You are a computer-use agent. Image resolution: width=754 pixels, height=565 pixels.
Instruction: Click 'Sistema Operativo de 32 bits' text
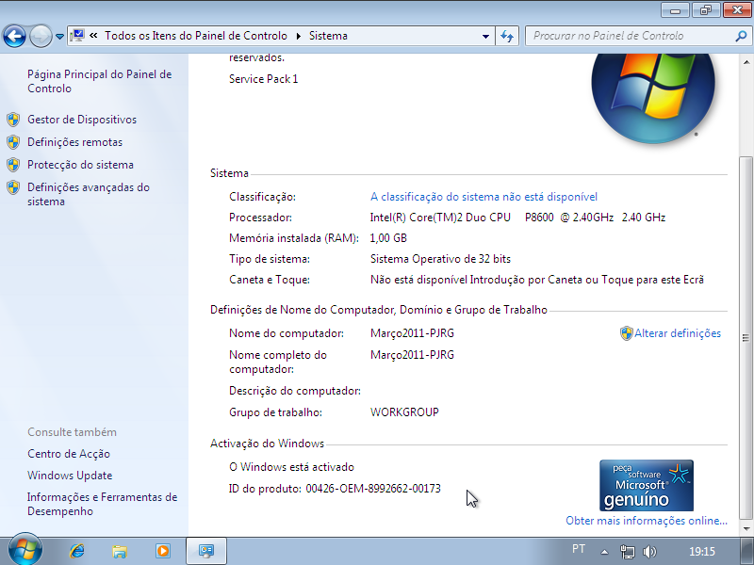pos(440,258)
